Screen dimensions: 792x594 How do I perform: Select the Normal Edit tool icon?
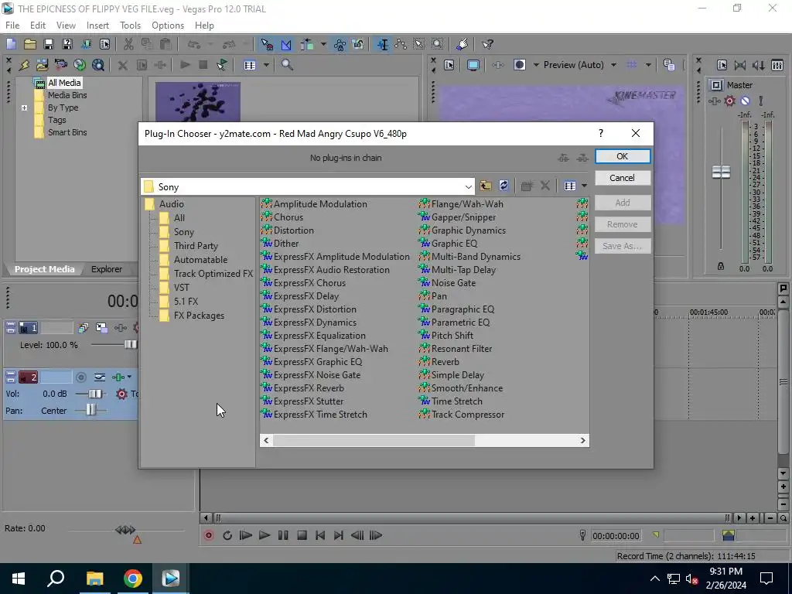point(383,44)
